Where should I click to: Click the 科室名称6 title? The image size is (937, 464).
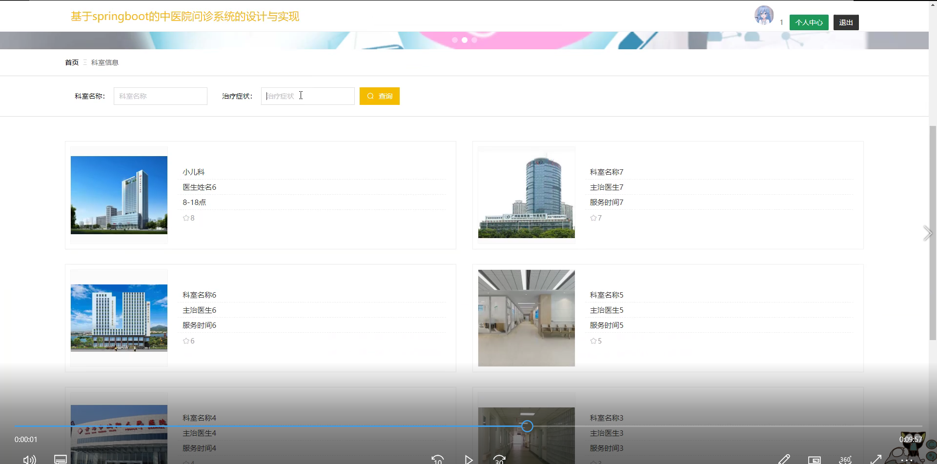[x=199, y=295]
